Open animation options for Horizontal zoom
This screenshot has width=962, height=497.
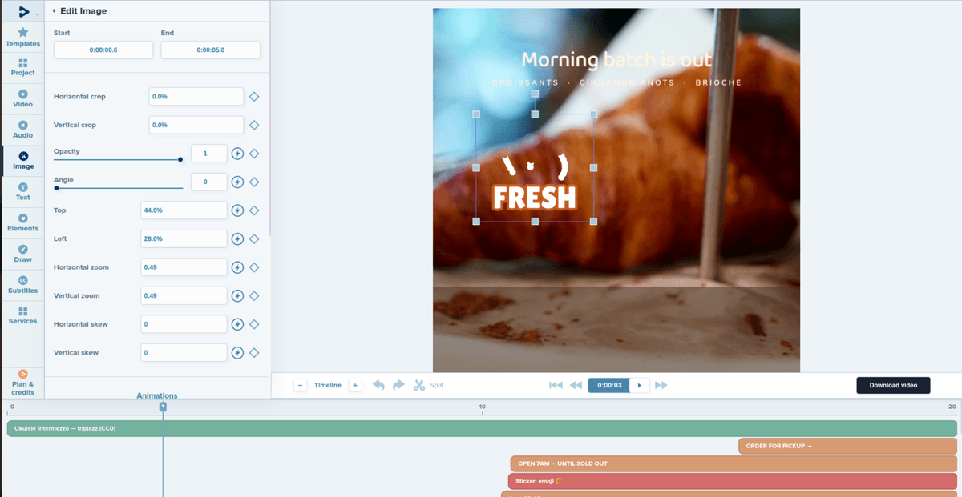[x=237, y=267]
